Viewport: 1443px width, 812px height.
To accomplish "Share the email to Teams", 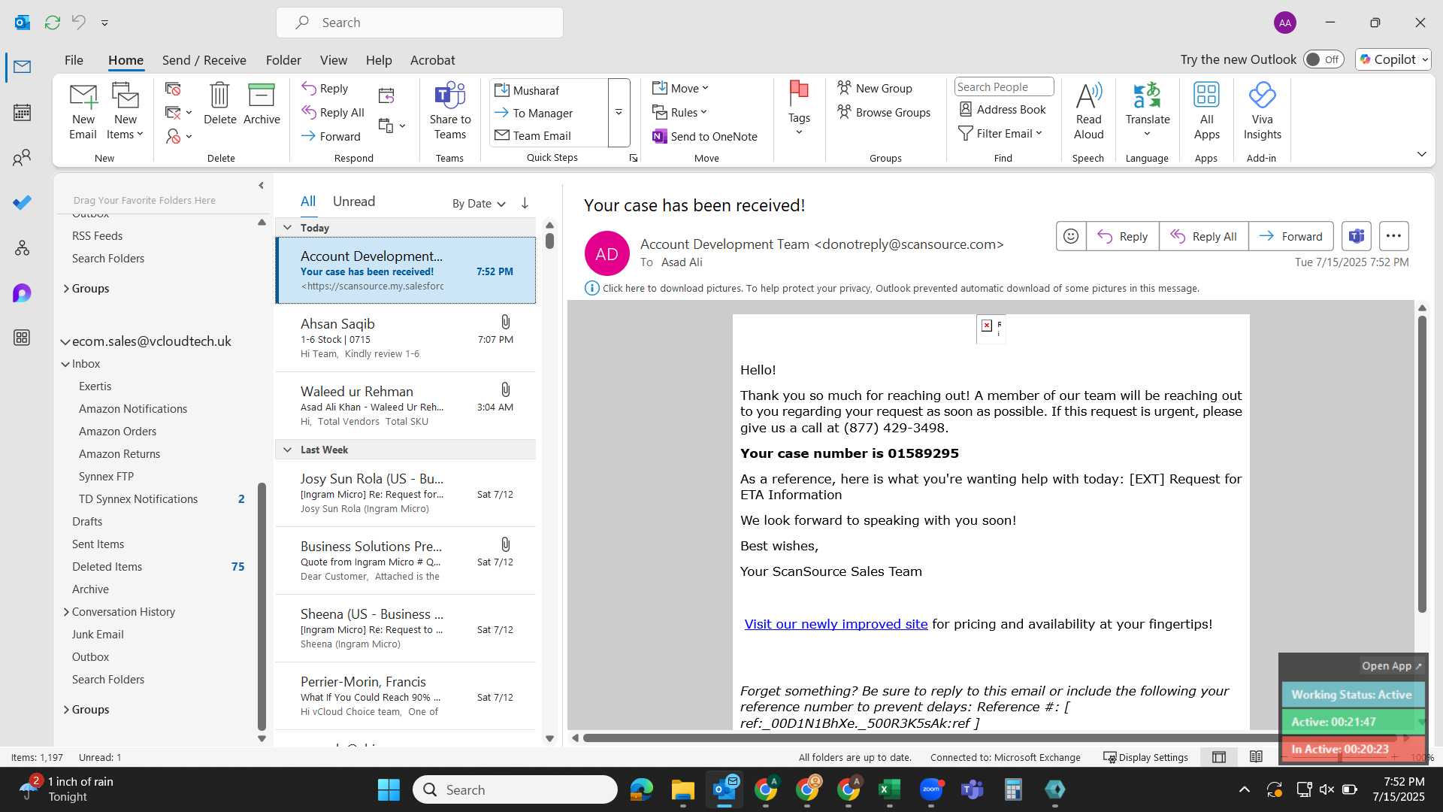I will tap(450, 111).
